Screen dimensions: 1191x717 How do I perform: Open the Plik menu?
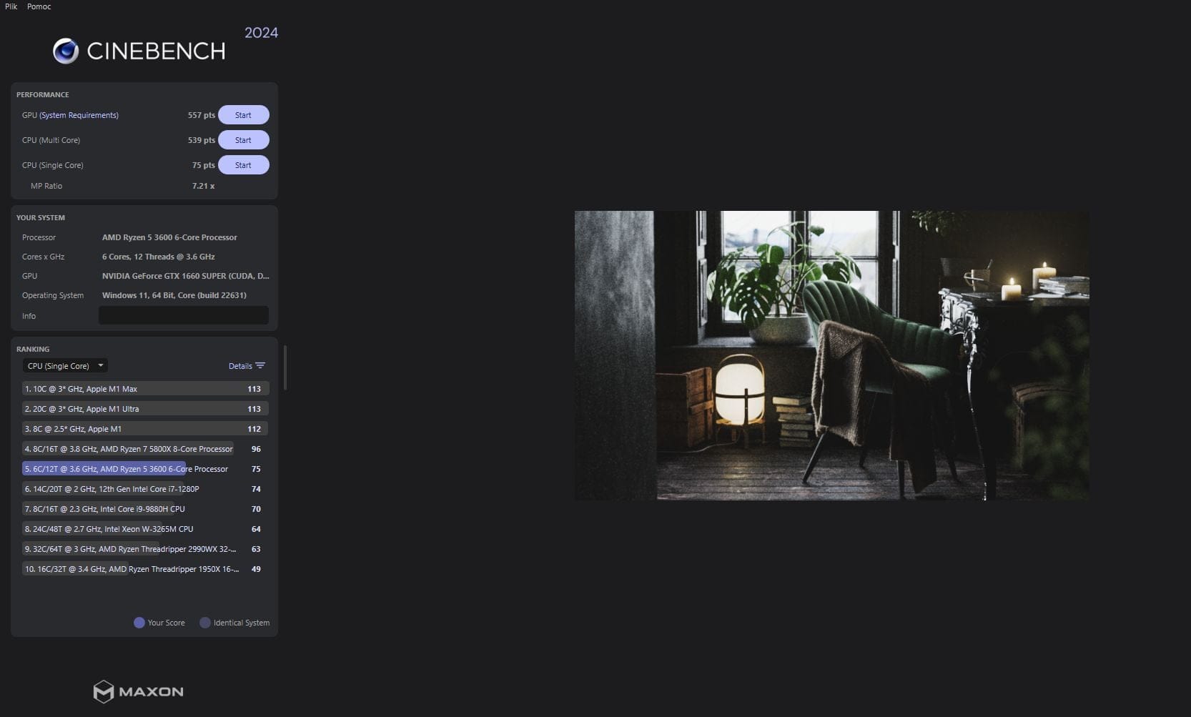point(11,6)
